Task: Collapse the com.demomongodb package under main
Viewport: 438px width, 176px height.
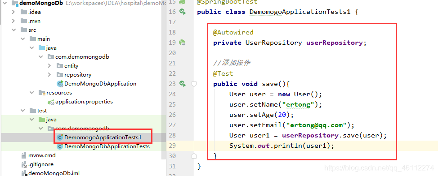Action: pyautogui.click(x=41, y=57)
